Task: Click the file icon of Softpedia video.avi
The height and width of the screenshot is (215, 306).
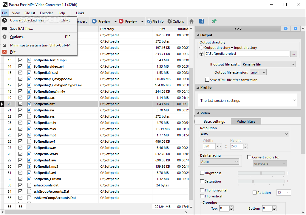Action: (x=29, y=66)
